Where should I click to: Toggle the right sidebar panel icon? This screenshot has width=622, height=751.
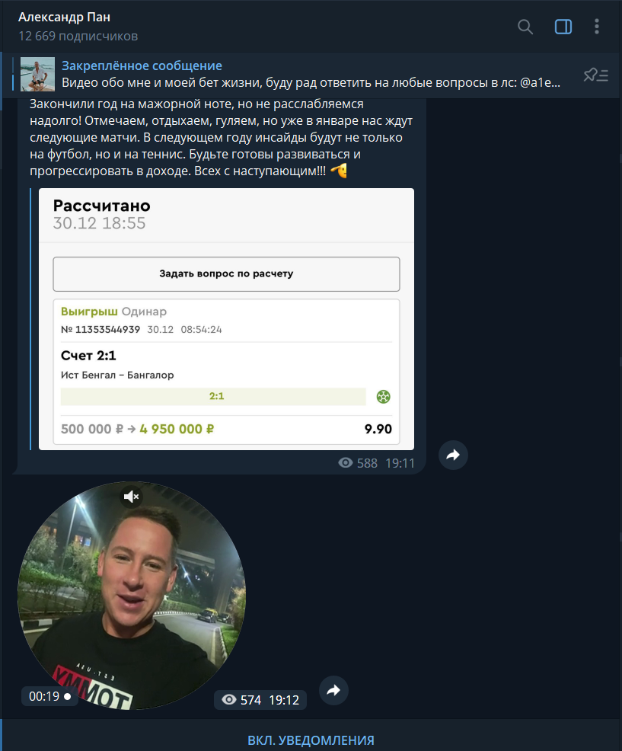(563, 27)
